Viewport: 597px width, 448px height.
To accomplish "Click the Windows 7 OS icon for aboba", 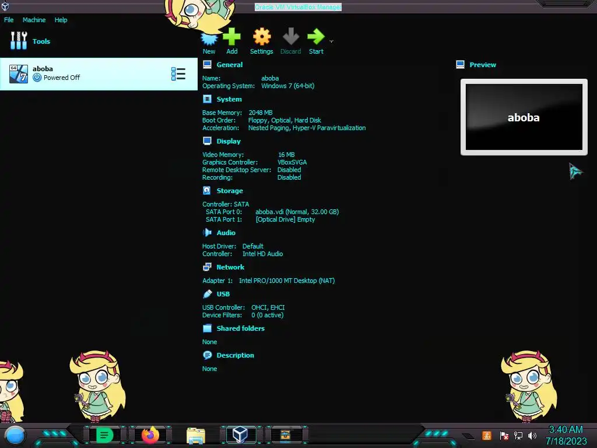I will point(19,74).
